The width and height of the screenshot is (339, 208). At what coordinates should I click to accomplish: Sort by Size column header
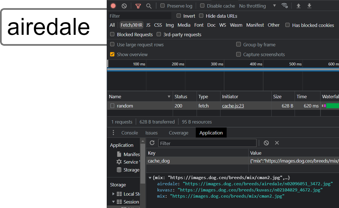click(283, 97)
